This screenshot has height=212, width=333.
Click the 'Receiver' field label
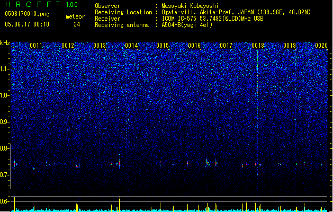pos(107,19)
